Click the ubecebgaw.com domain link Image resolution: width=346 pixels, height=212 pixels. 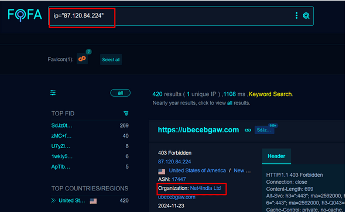[177, 197]
